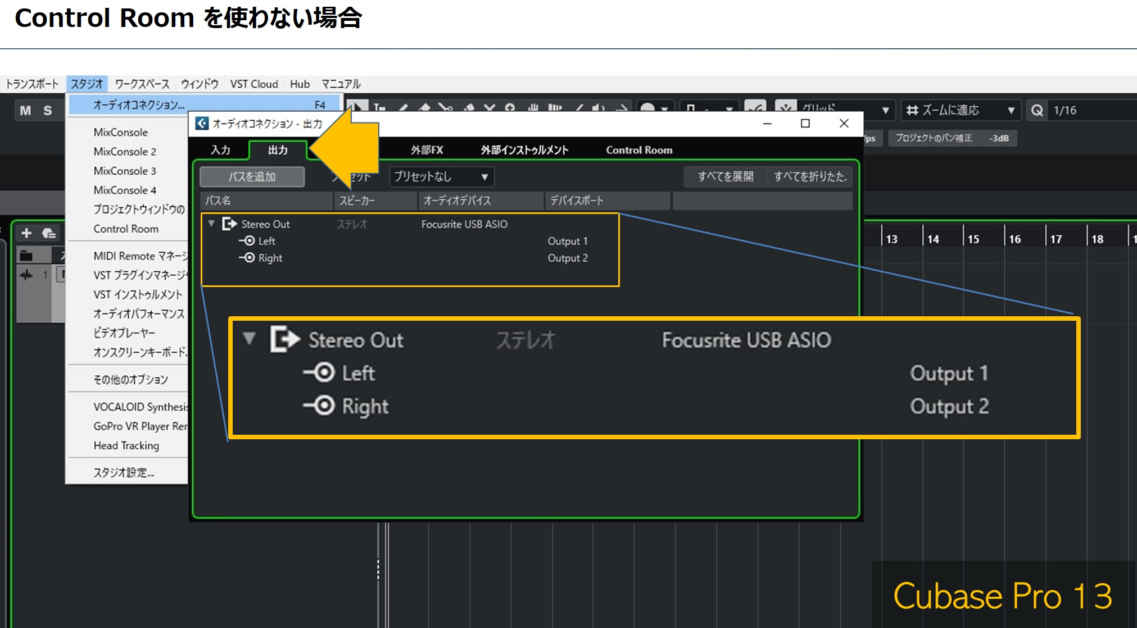Switch to the 出力 tab
The width and height of the screenshot is (1137, 628).
coord(278,150)
